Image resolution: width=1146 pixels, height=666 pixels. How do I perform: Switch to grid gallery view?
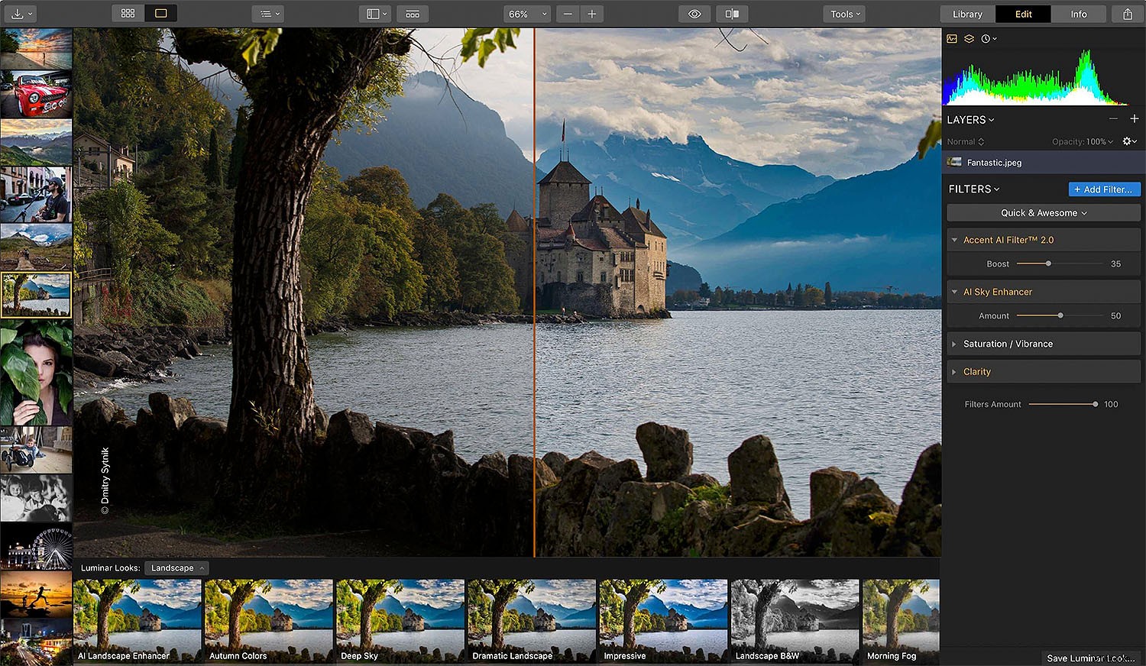point(127,13)
